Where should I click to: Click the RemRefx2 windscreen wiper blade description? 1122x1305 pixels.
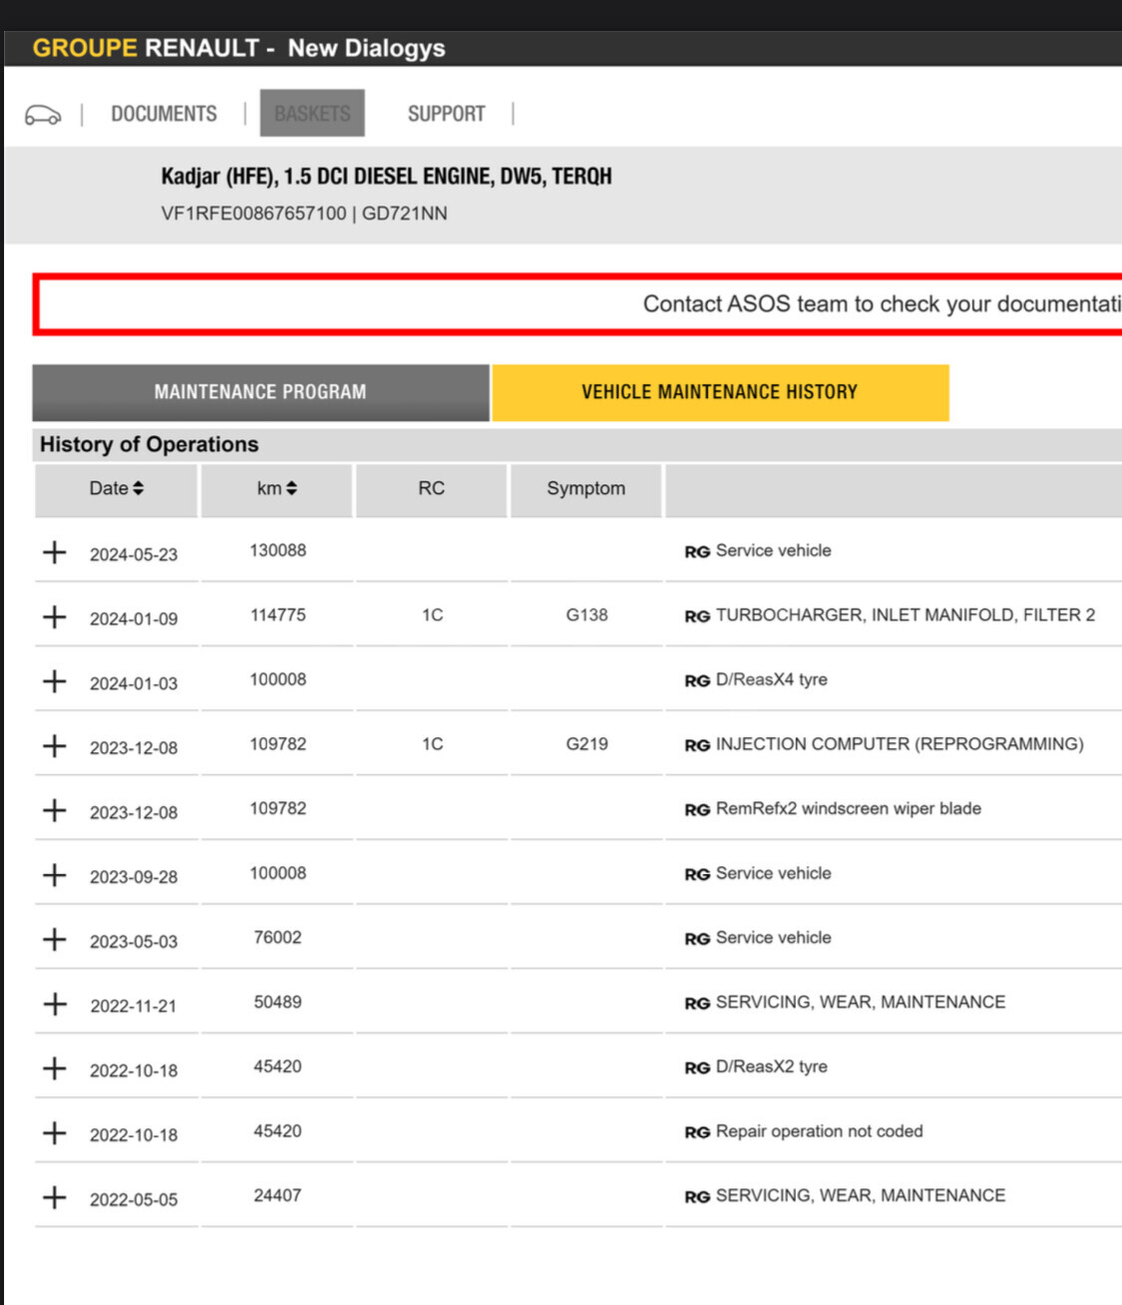pos(849,808)
